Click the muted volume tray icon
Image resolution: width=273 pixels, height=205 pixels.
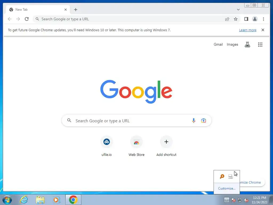(x=246, y=200)
